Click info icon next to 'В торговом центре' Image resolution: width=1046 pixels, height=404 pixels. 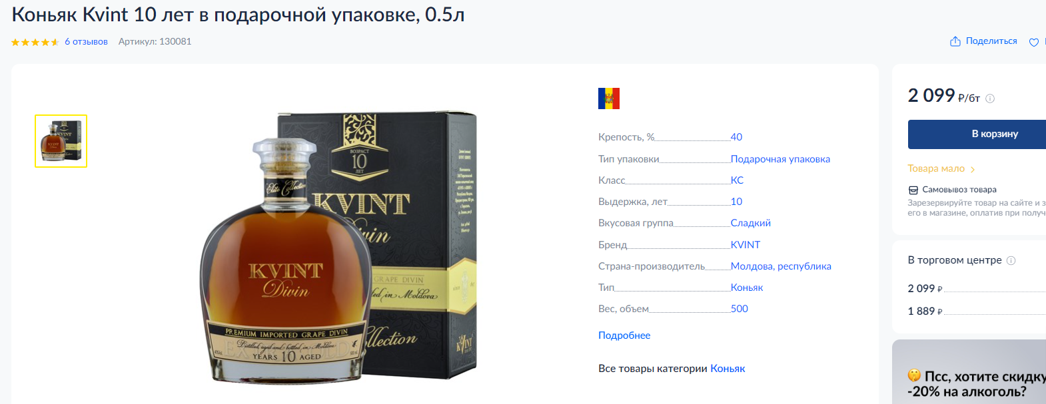pos(1011,260)
